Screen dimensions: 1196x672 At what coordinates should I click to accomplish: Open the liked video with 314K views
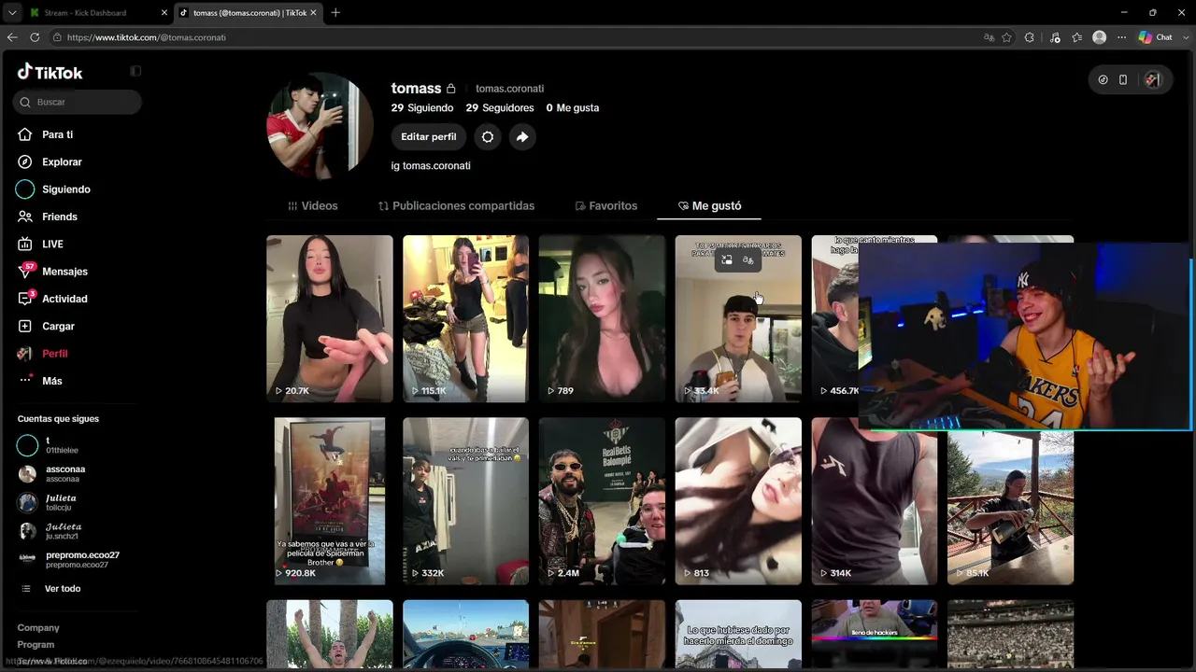coord(875,501)
